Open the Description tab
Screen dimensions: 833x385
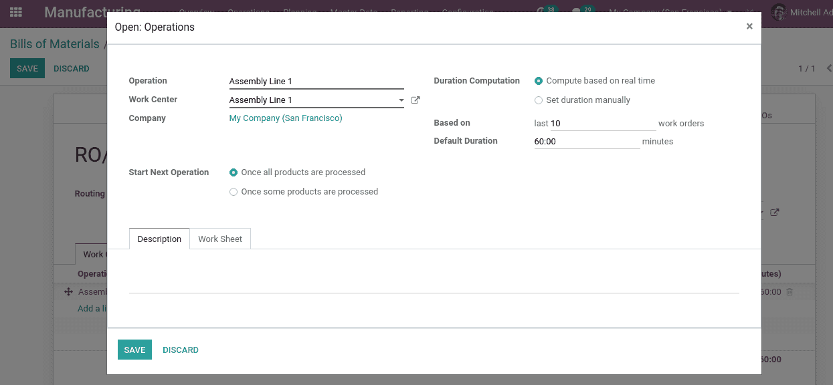pyautogui.click(x=159, y=239)
